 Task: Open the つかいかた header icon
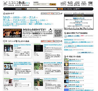(x=90, y=4)
